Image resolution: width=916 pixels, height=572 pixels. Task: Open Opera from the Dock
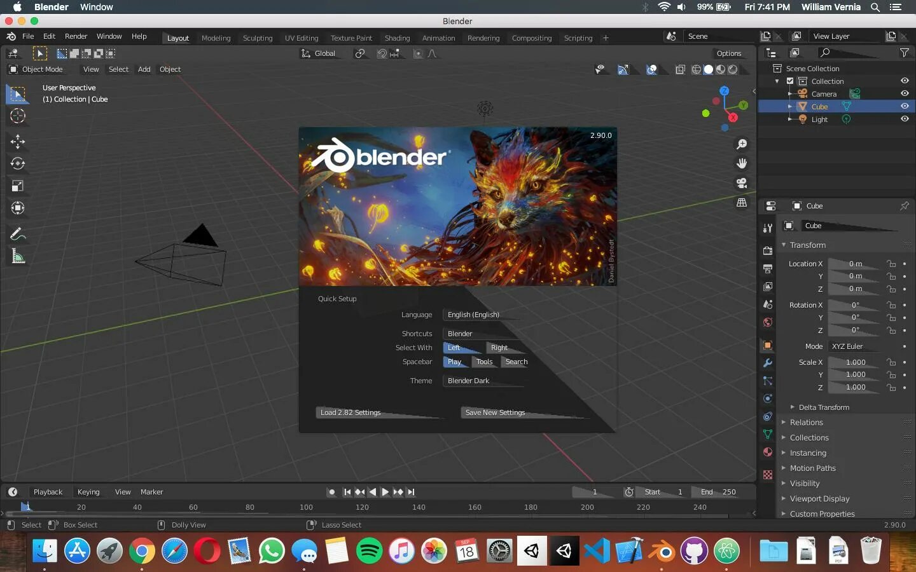point(207,550)
